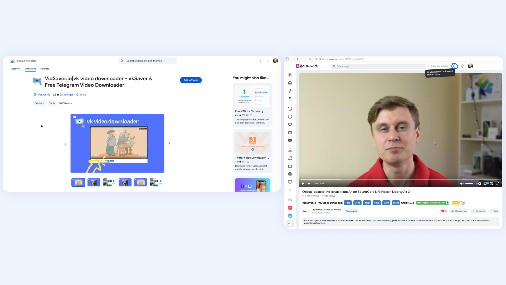Open Twitter Video Downloader recommendation card
The width and height of the screenshot is (506, 285).
point(252,151)
